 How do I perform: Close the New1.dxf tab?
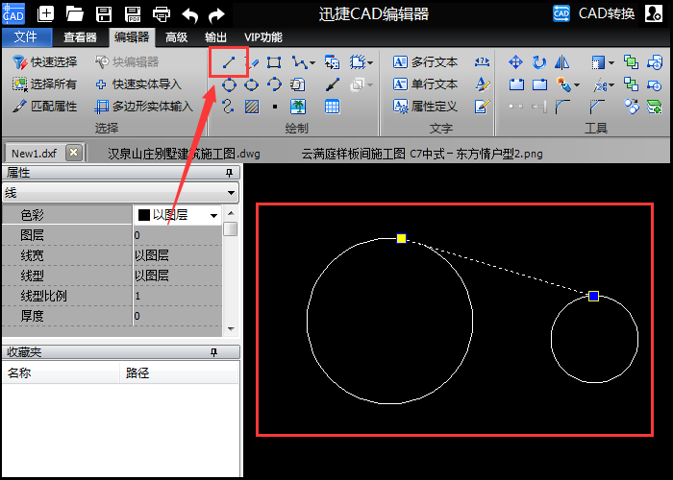point(74,153)
